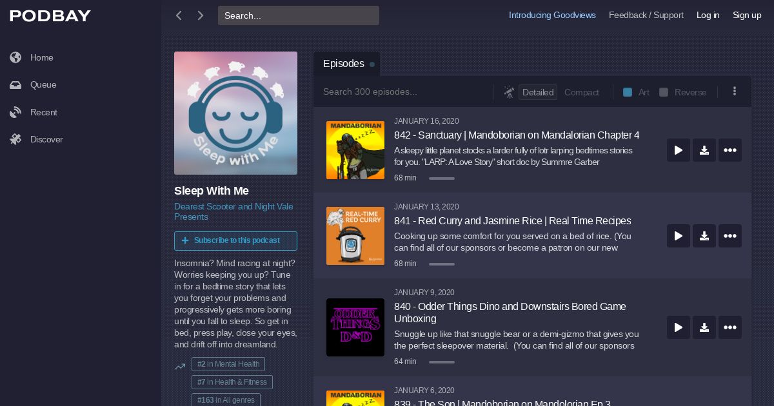Go forward with the right arrow
Image resolution: width=774 pixels, height=406 pixels.
click(x=201, y=15)
